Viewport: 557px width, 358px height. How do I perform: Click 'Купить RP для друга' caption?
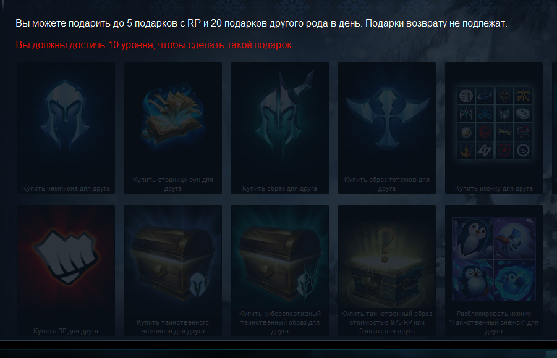tap(66, 331)
